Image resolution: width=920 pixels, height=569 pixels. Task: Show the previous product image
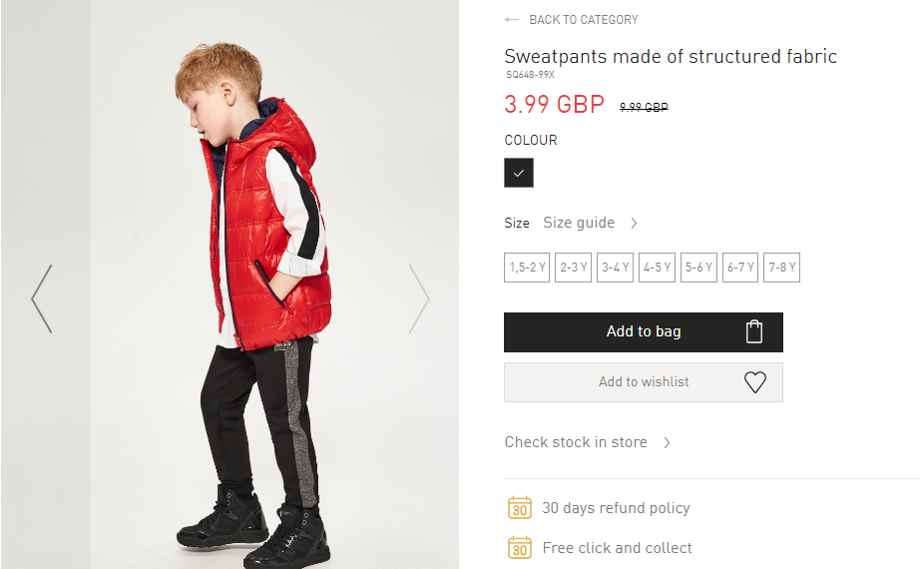tap(41, 298)
